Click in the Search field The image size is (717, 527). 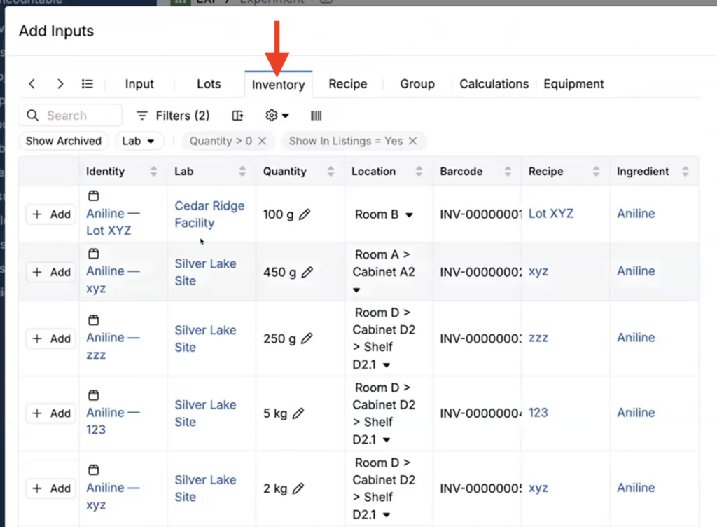[71, 116]
